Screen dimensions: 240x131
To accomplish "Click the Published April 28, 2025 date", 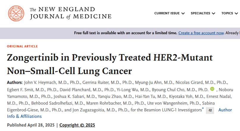I will (x=31, y=125).
